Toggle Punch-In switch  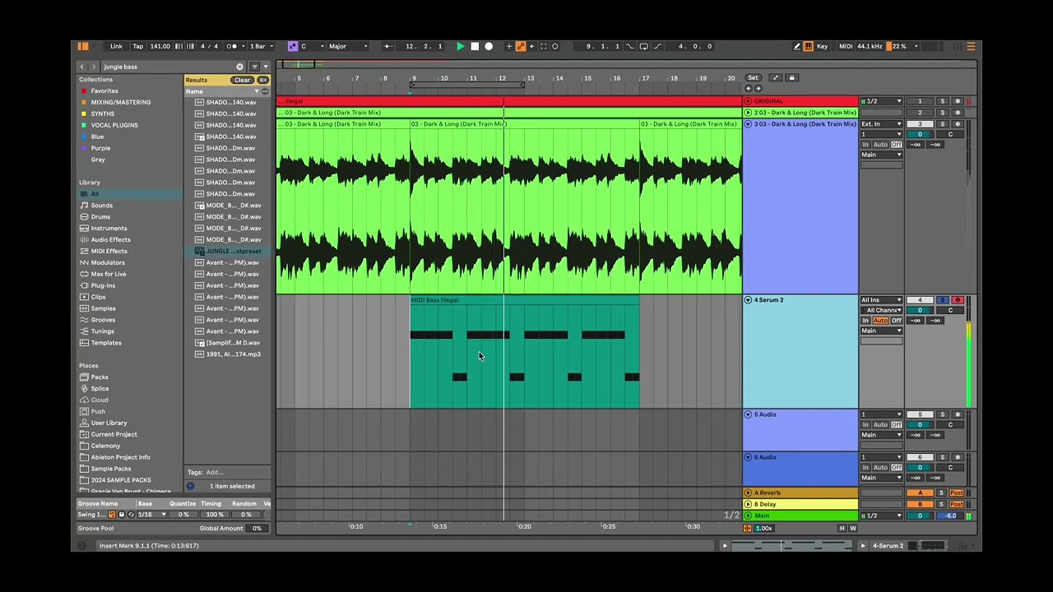point(631,46)
